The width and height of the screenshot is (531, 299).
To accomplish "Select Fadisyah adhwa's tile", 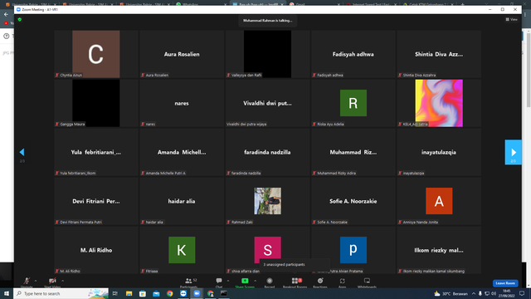I will point(353,54).
